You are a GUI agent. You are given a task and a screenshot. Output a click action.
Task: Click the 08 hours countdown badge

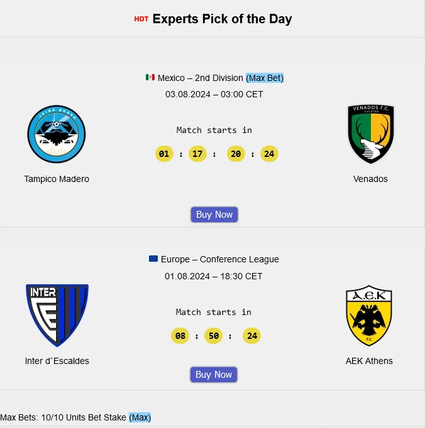180,336
